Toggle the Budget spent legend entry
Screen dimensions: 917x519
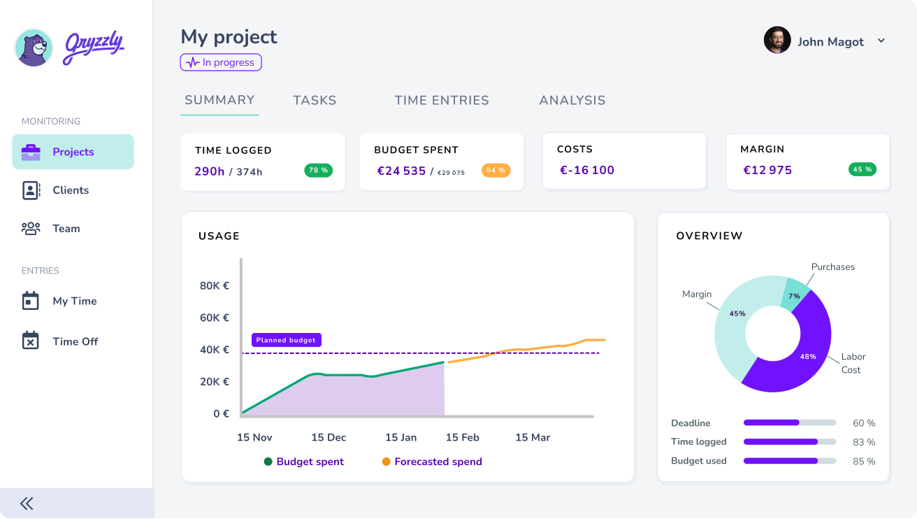[x=304, y=462]
